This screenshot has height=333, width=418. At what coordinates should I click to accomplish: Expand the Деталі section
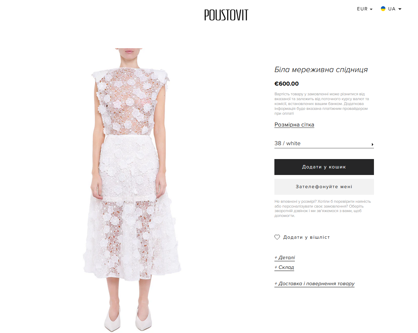(284, 258)
